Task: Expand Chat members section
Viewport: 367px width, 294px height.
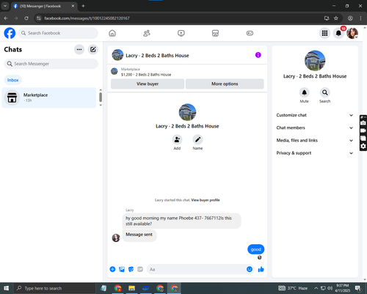Action: [x=315, y=128]
